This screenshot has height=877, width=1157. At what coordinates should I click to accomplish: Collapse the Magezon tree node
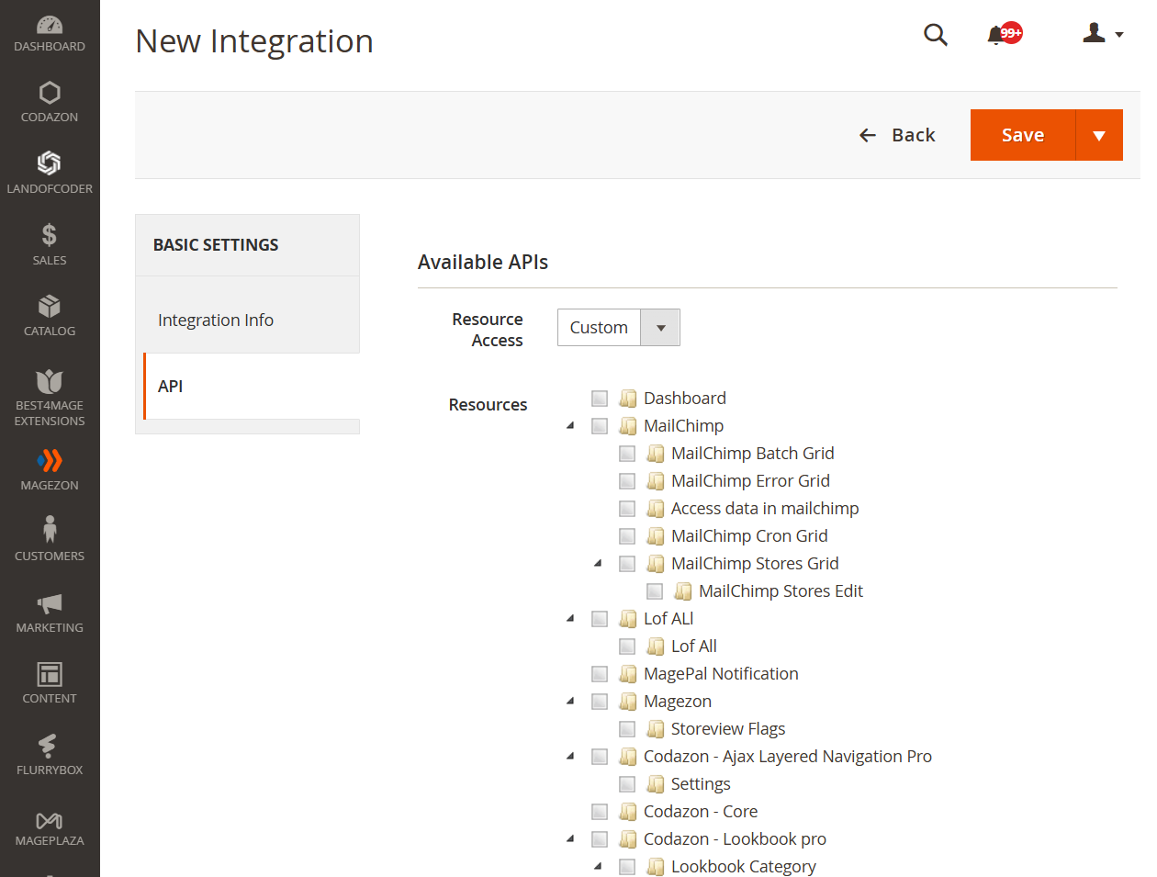[x=570, y=701]
